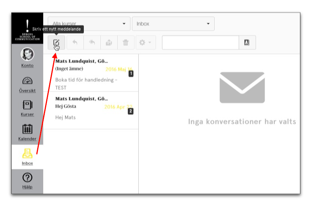This screenshot has height=206, width=312.
Task: Click the Konto link label
Action: click(x=27, y=65)
